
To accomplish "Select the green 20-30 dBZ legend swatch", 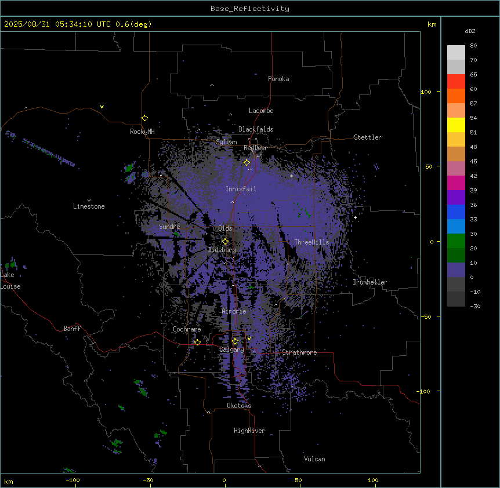I will coord(456,241).
